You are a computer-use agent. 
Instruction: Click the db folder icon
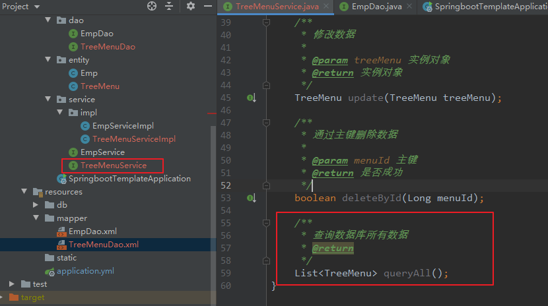(50, 205)
